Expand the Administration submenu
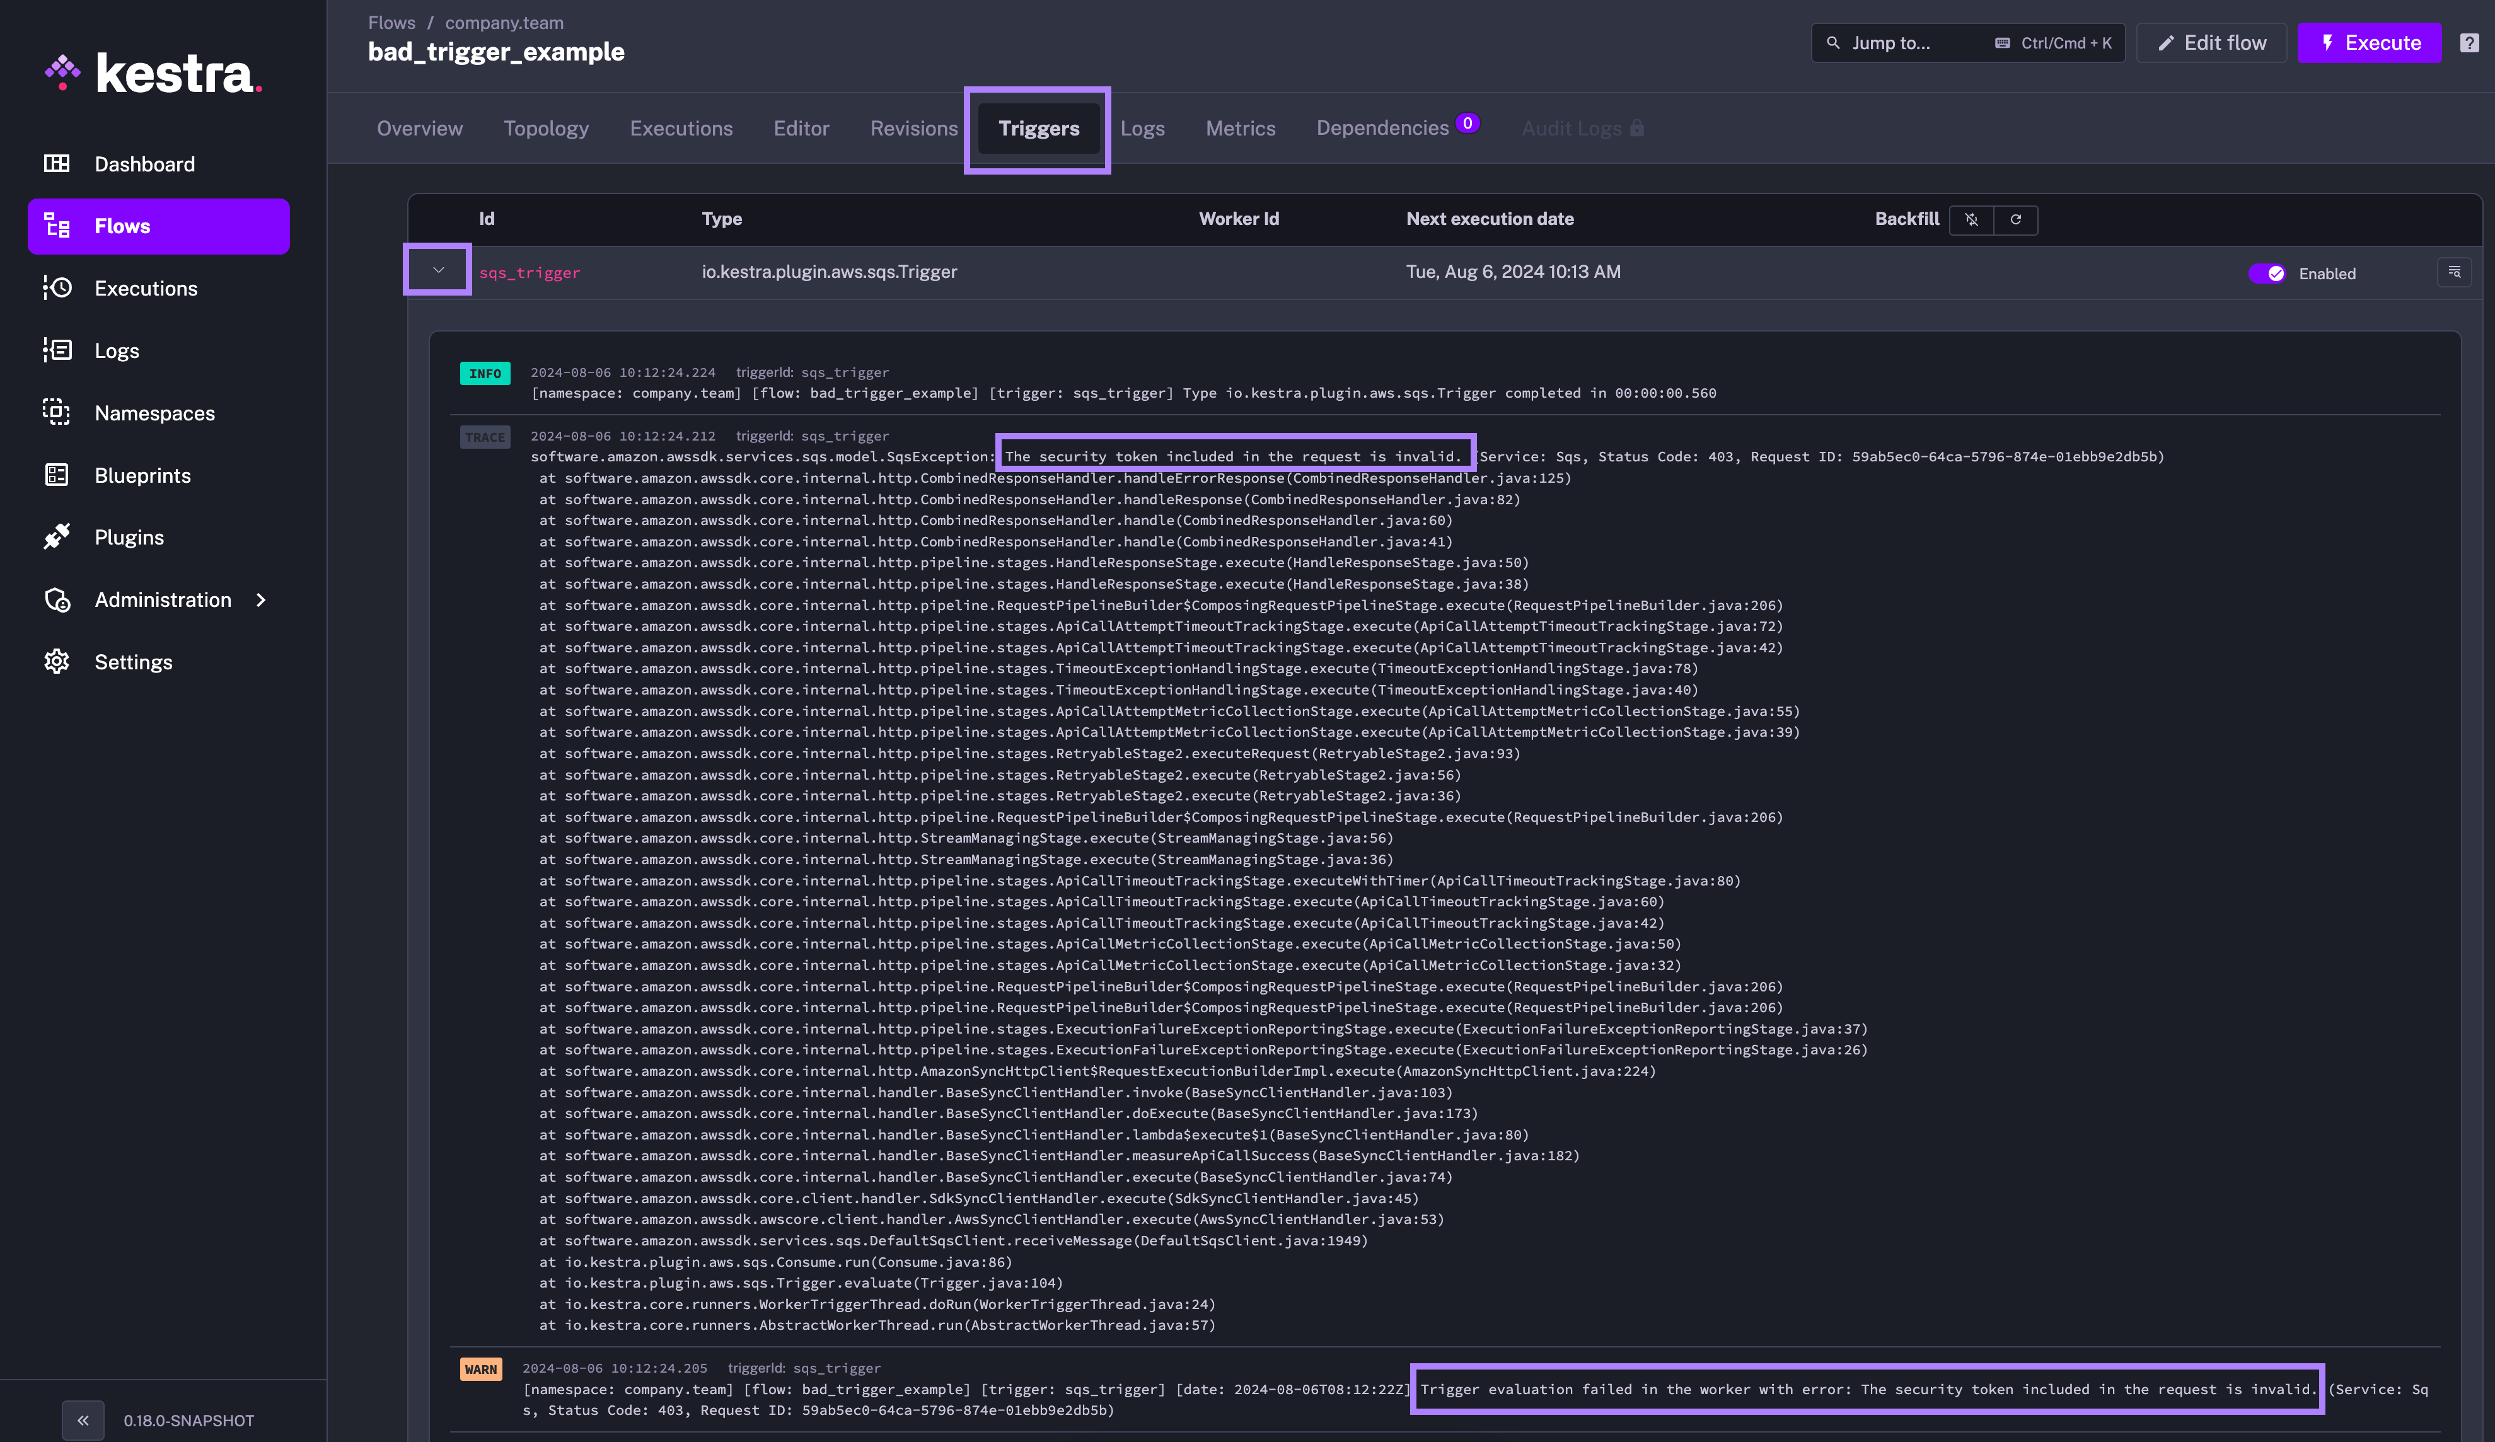 [163, 600]
